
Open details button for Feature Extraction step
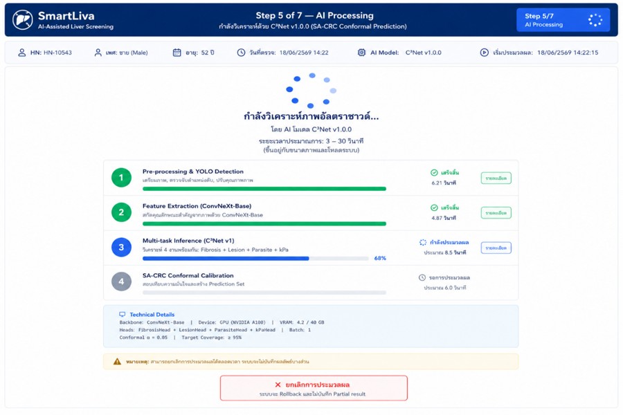[496, 213]
